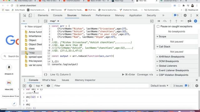The width and height of the screenshot is (200, 112).
Task: Open the snippets pane three-dot menu
Action: click(x=39, y=21)
